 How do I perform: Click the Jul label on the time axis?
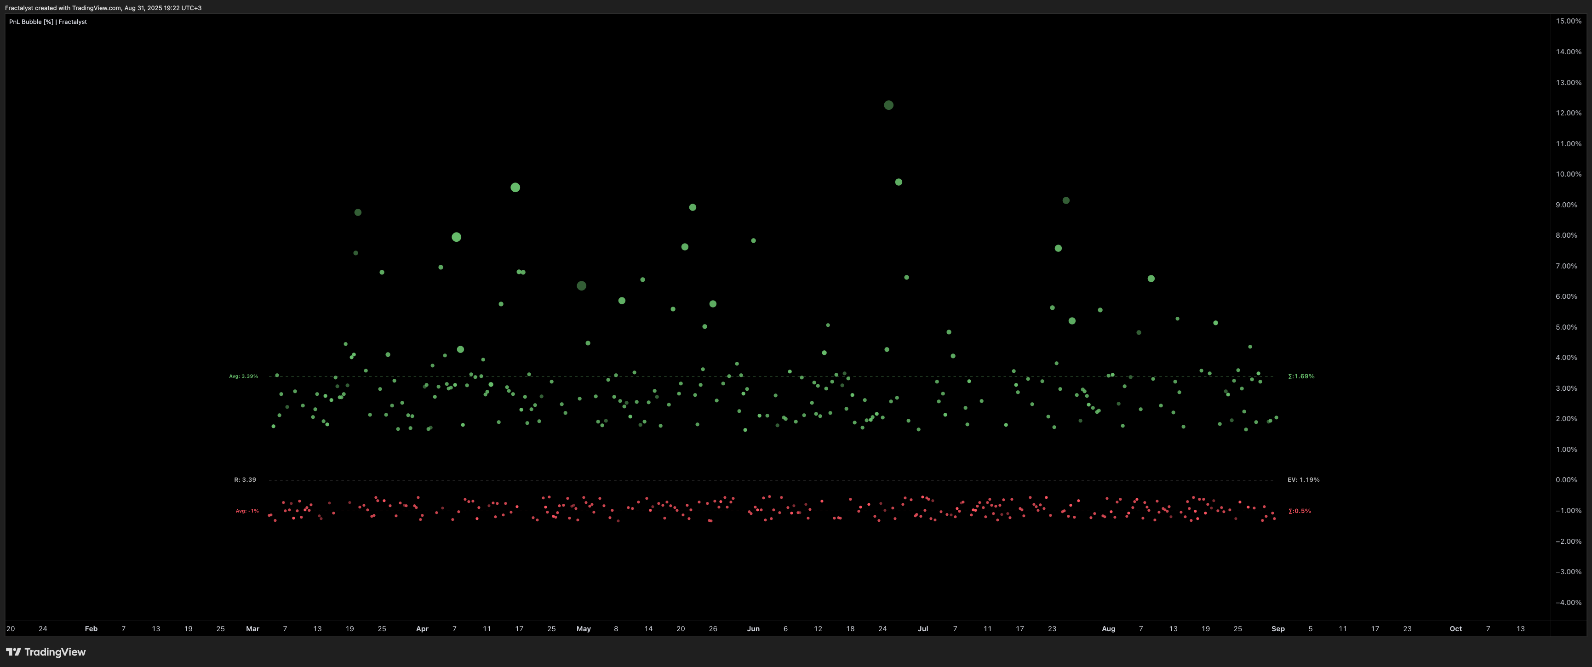pos(923,629)
